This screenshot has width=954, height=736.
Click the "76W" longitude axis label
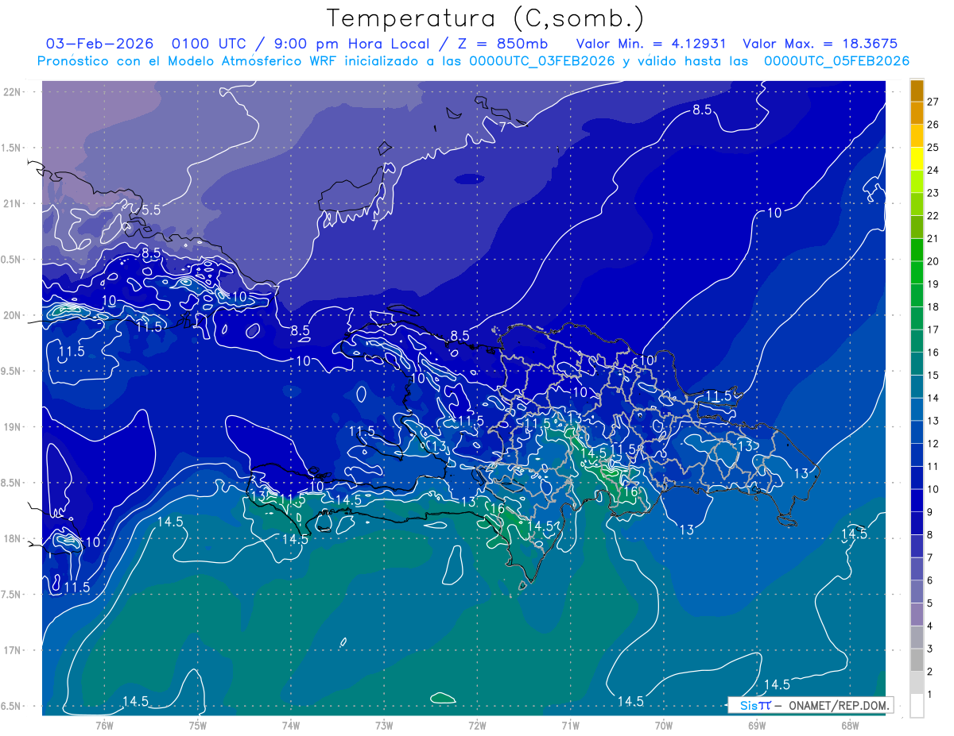tap(104, 725)
